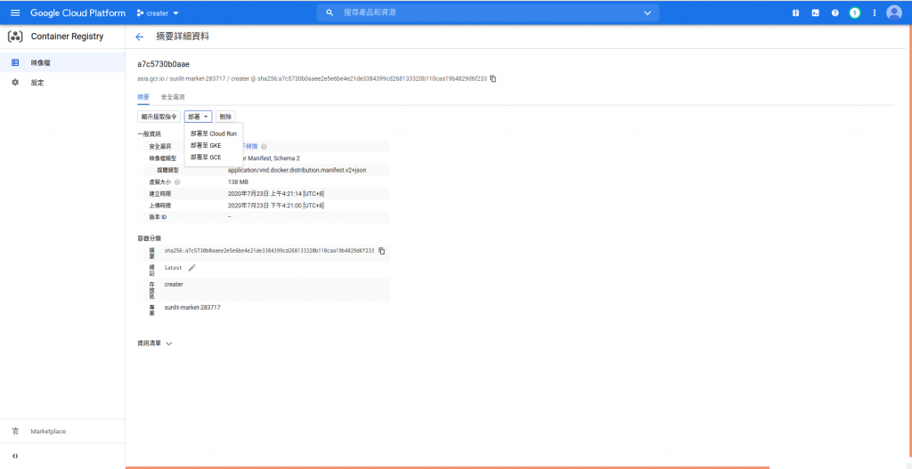Click the sunlit-market-283717 project value
Image resolution: width=912 pixels, height=469 pixels.
point(192,307)
